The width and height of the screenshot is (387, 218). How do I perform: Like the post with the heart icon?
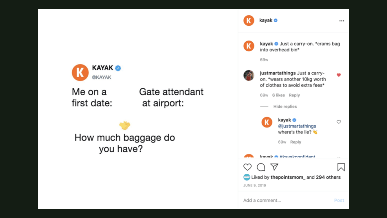tap(248, 167)
